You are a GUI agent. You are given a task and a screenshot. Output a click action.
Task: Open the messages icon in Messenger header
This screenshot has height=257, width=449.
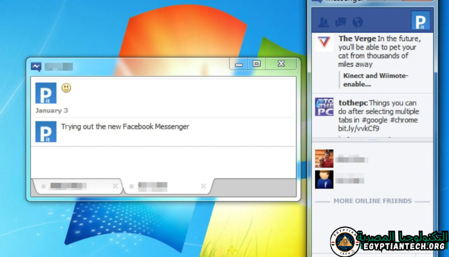point(341,22)
